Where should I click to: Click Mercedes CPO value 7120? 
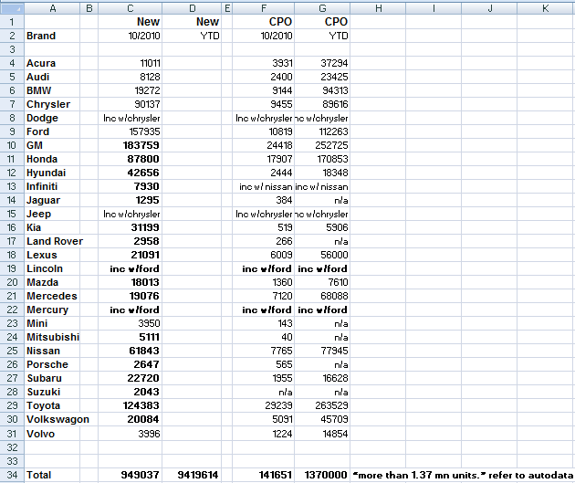pos(263,296)
